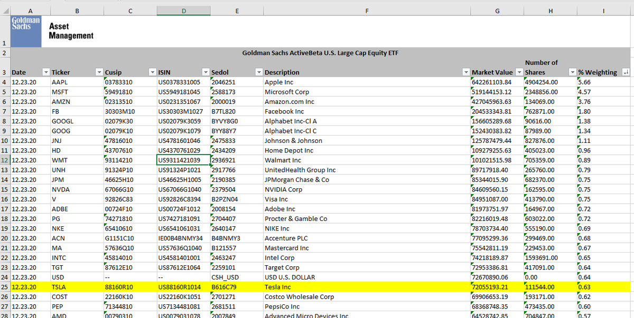Image resolution: width=634 pixels, height=318 pixels.
Task: Select Sedol cell BYVY8G0
Action: point(237,121)
